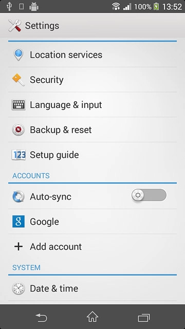Tap the 123 Setup guide icon
The height and width of the screenshot is (329, 185).
18,155
